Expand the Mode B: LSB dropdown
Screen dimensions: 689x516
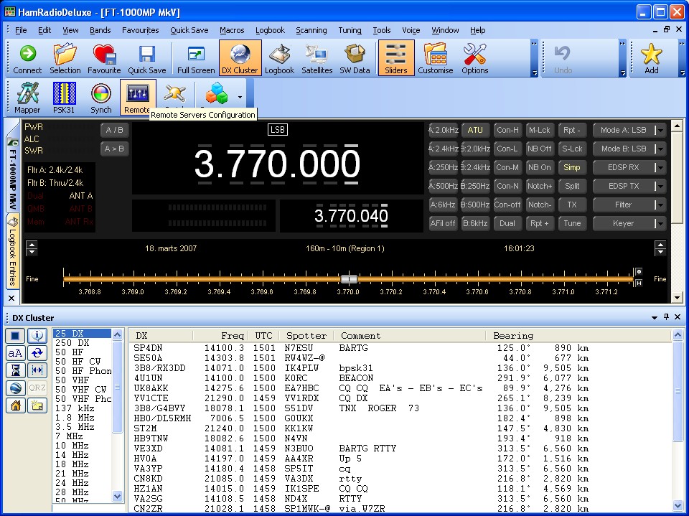tap(660, 149)
